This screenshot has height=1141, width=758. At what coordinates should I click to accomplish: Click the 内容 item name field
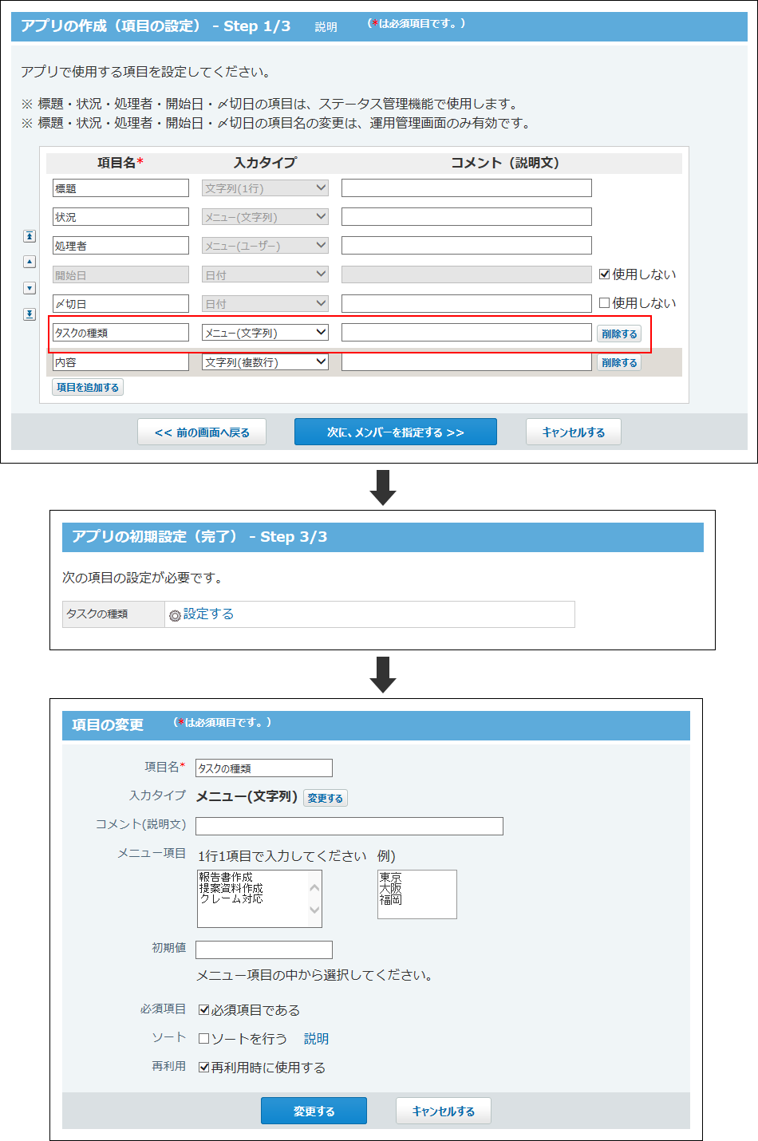coord(120,362)
